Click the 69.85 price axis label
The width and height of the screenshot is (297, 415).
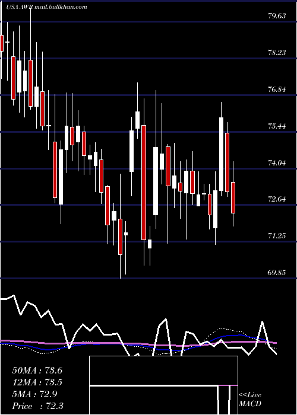(x=277, y=272)
